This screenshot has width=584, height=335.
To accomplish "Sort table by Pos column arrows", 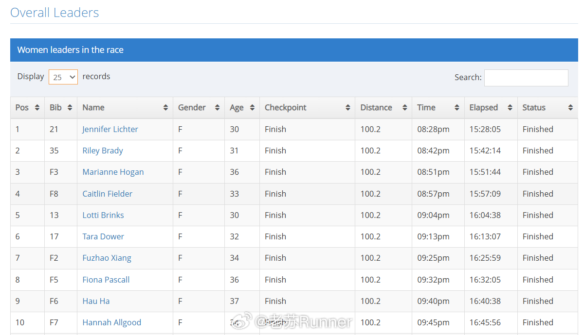I will (x=37, y=108).
